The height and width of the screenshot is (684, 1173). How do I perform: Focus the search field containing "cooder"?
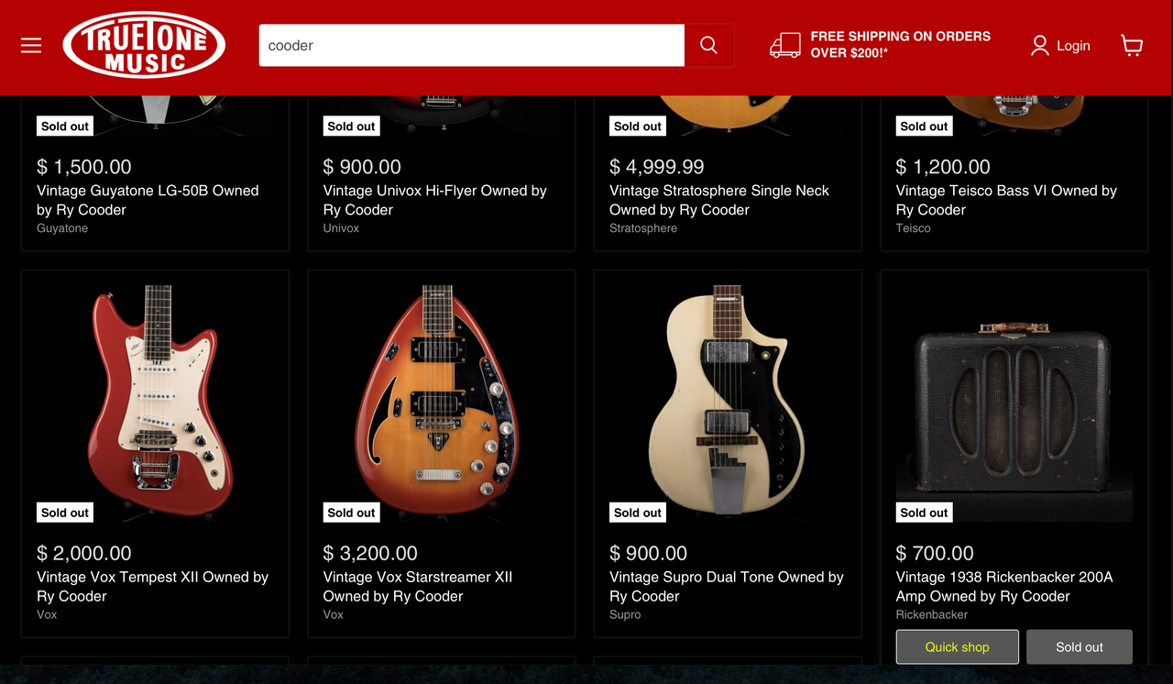472,45
